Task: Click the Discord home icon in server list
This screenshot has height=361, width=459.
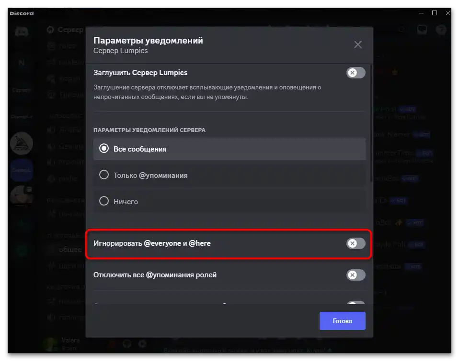Action: [x=22, y=32]
